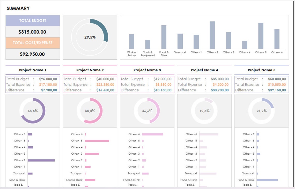Click Project Name 1 donut showing 68,4%
The width and height of the screenshot is (295, 189).
tap(33, 111)
